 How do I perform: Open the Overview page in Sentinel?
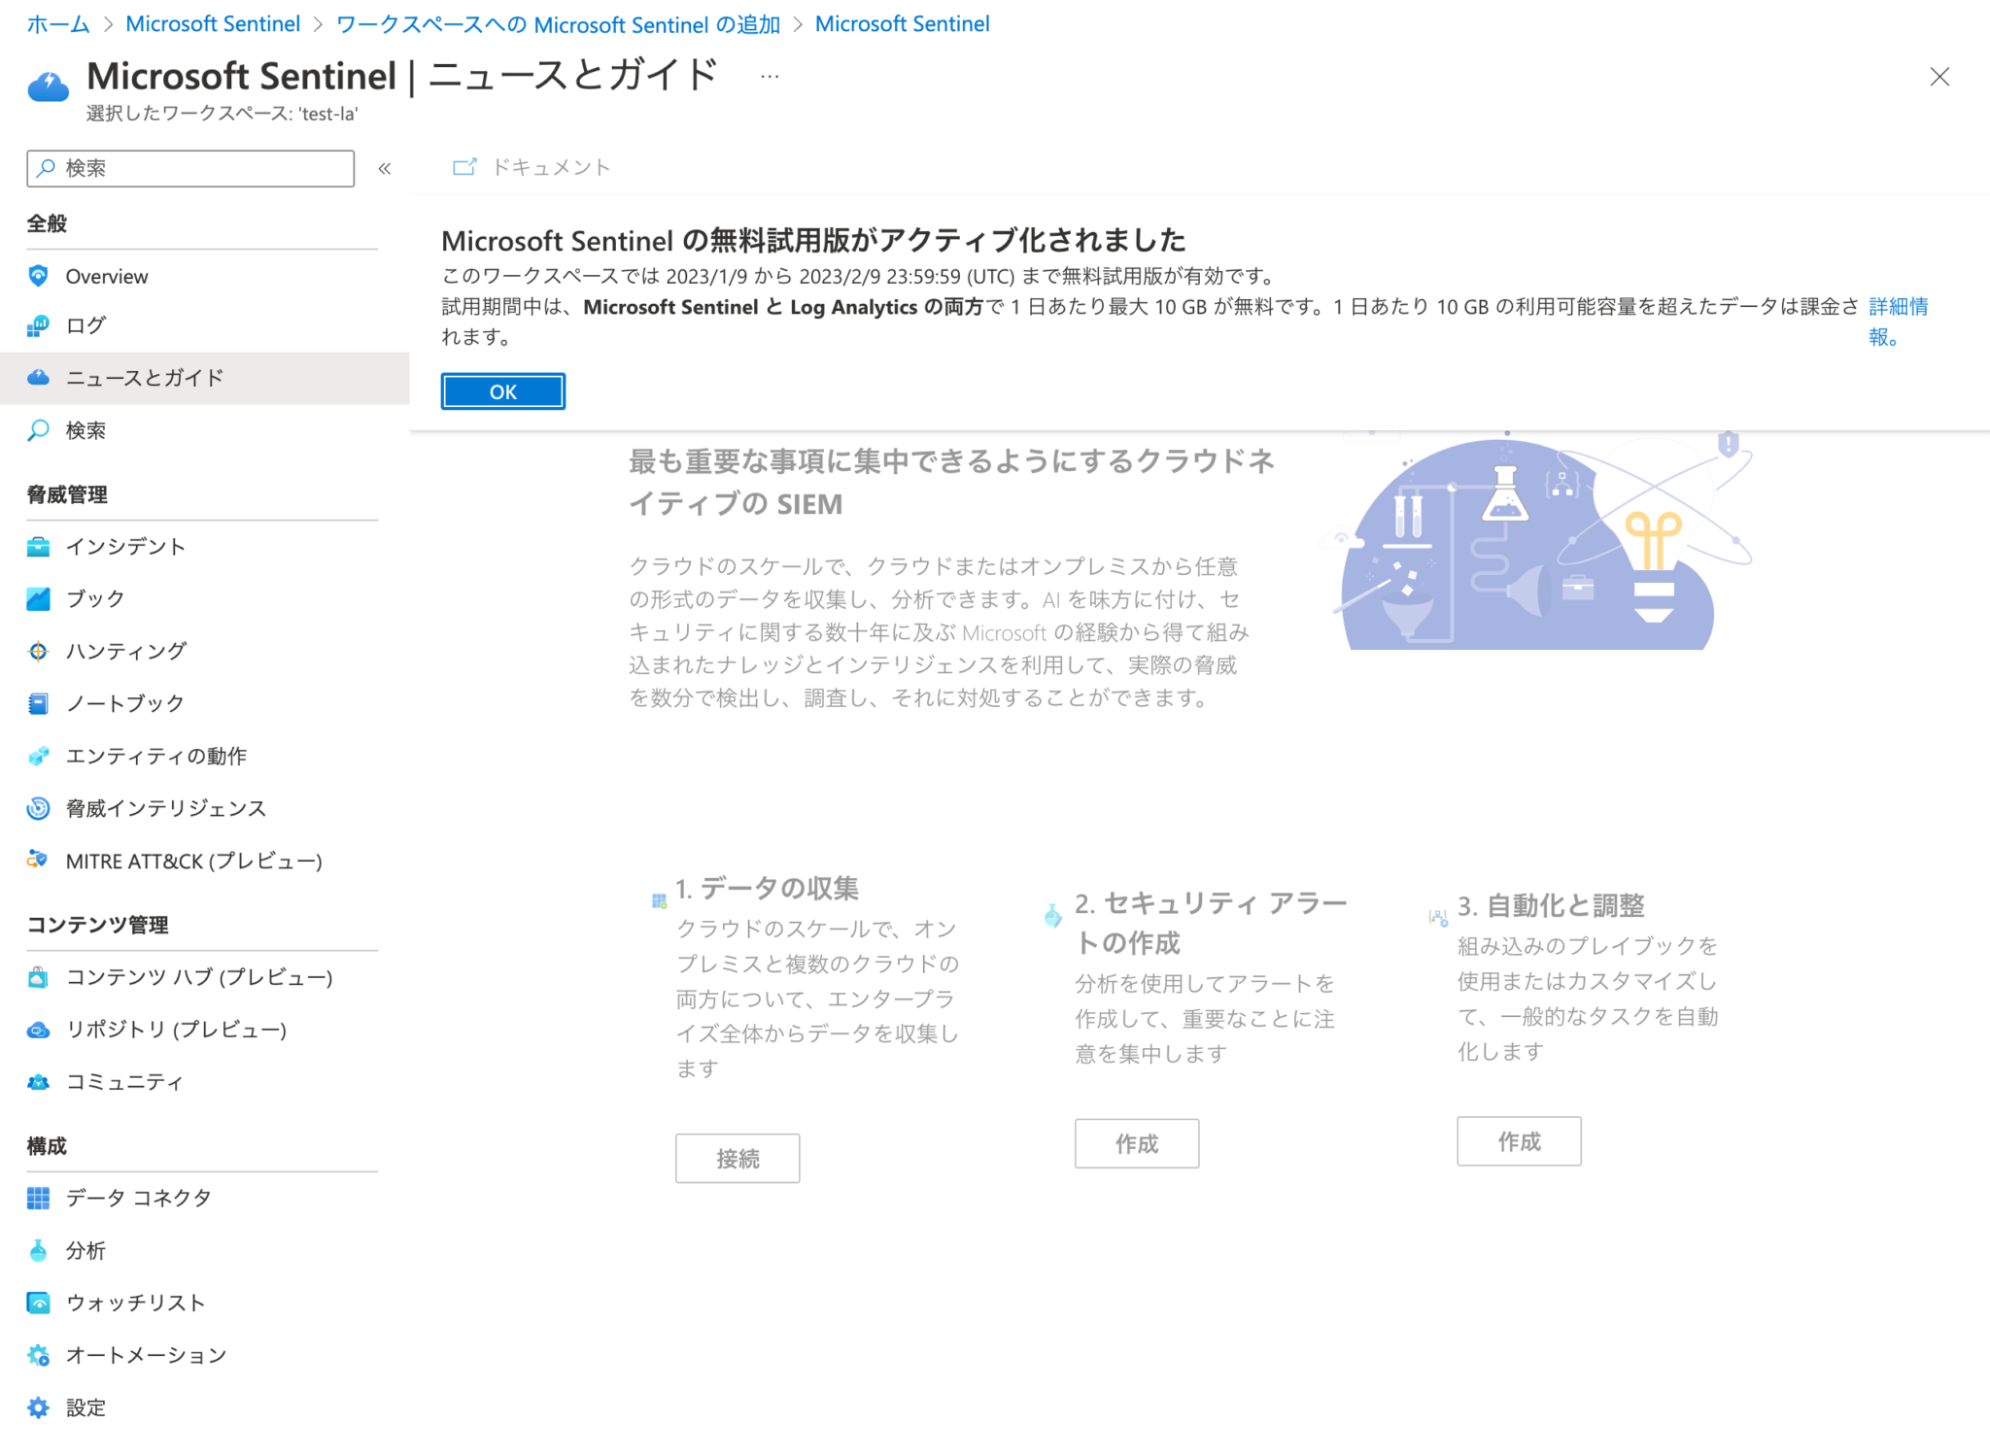[x=106, y=276]
